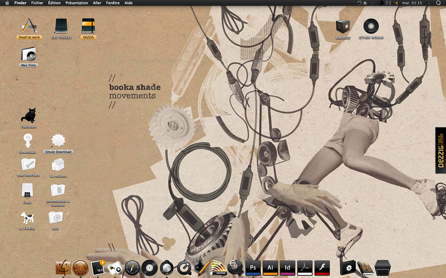The width and height of the screenshot is (446, 278).
Task: Click the badge 4 menu bar icon
Action: [362, 3]
